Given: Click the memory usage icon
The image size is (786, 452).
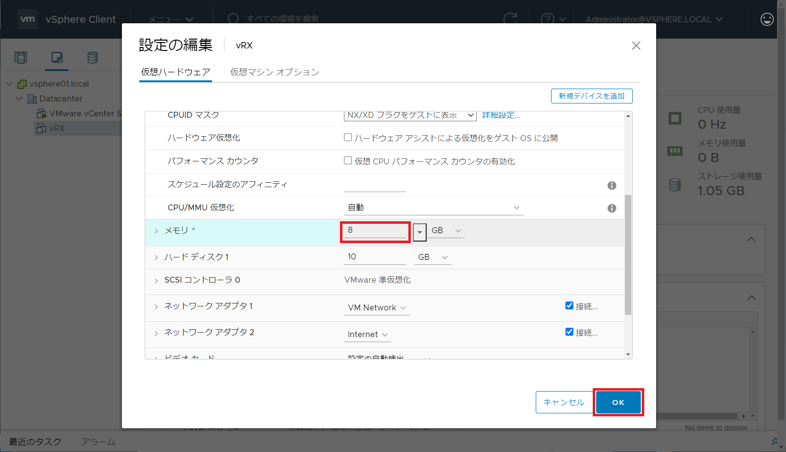Looking at the screenshot, I should (675, 151).
